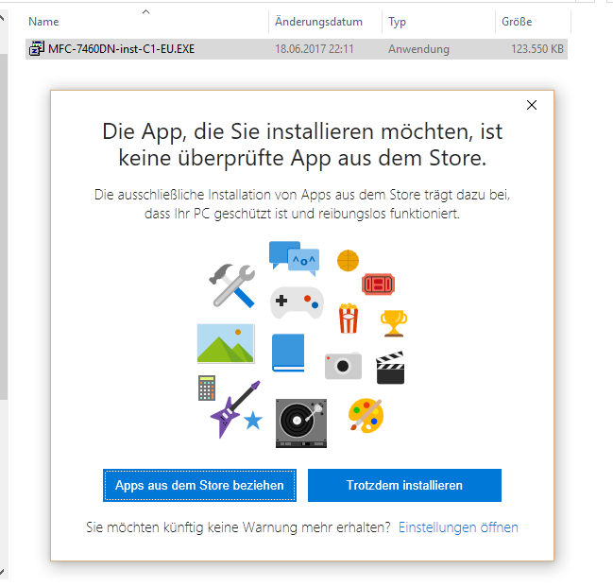This screenshot has height=587, width=613.
Task: Sort files by Name column
Action: [x=43, y=22]
